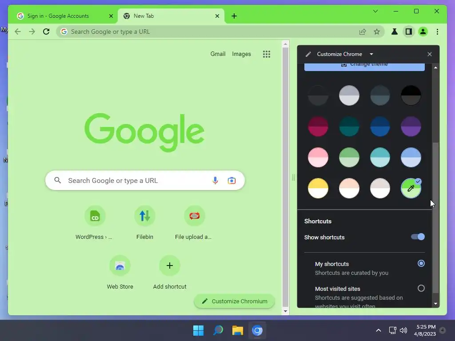
Task: Pick the black color swatch
Action: tap(411, 95)
